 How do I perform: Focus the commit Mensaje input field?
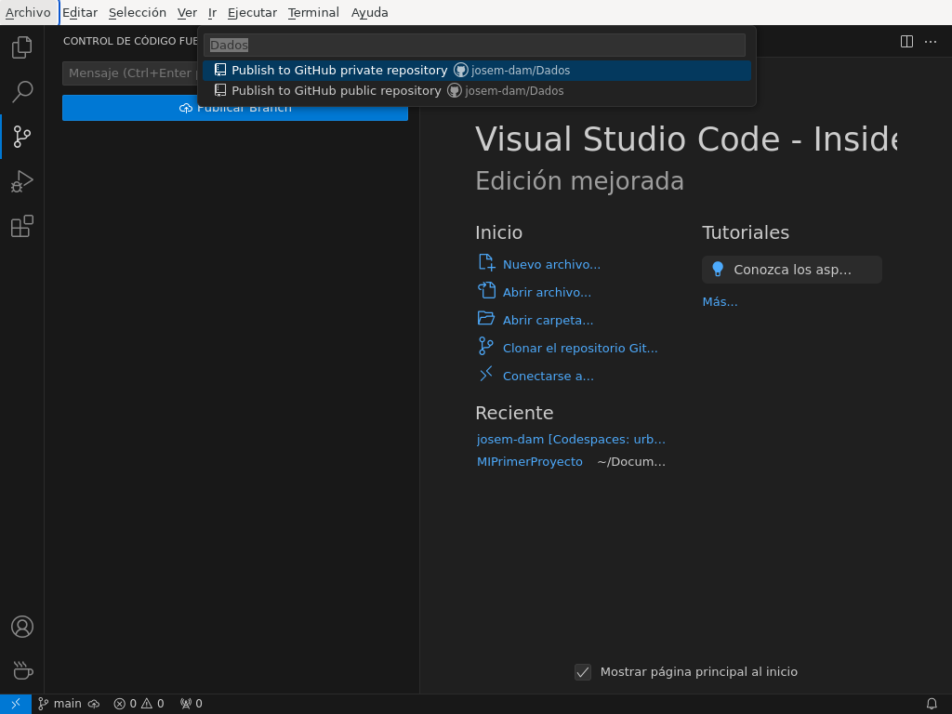coord(130,73)
